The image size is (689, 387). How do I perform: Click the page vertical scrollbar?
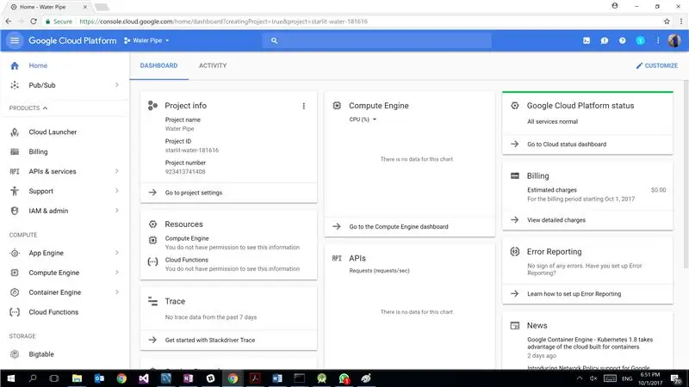click(686, 174)
